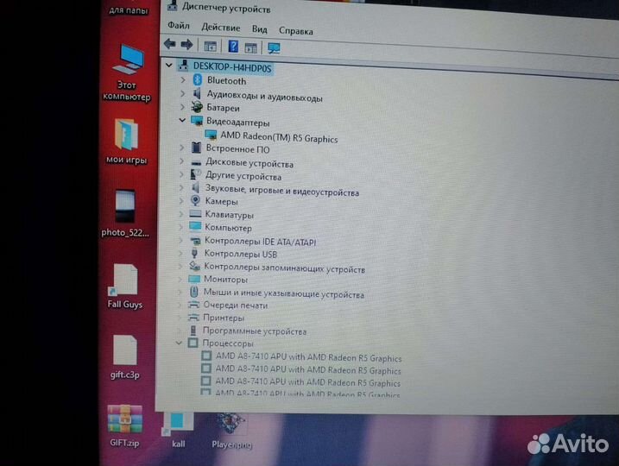Open Help via the blue question mark icon
This screenshot has width=619, height=466.
233,47
